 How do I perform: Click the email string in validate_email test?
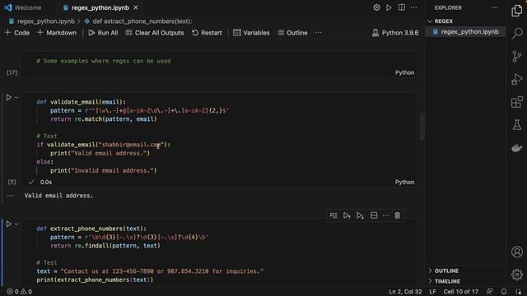(130, 145)
